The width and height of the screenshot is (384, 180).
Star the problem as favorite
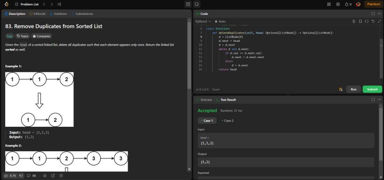45,176
